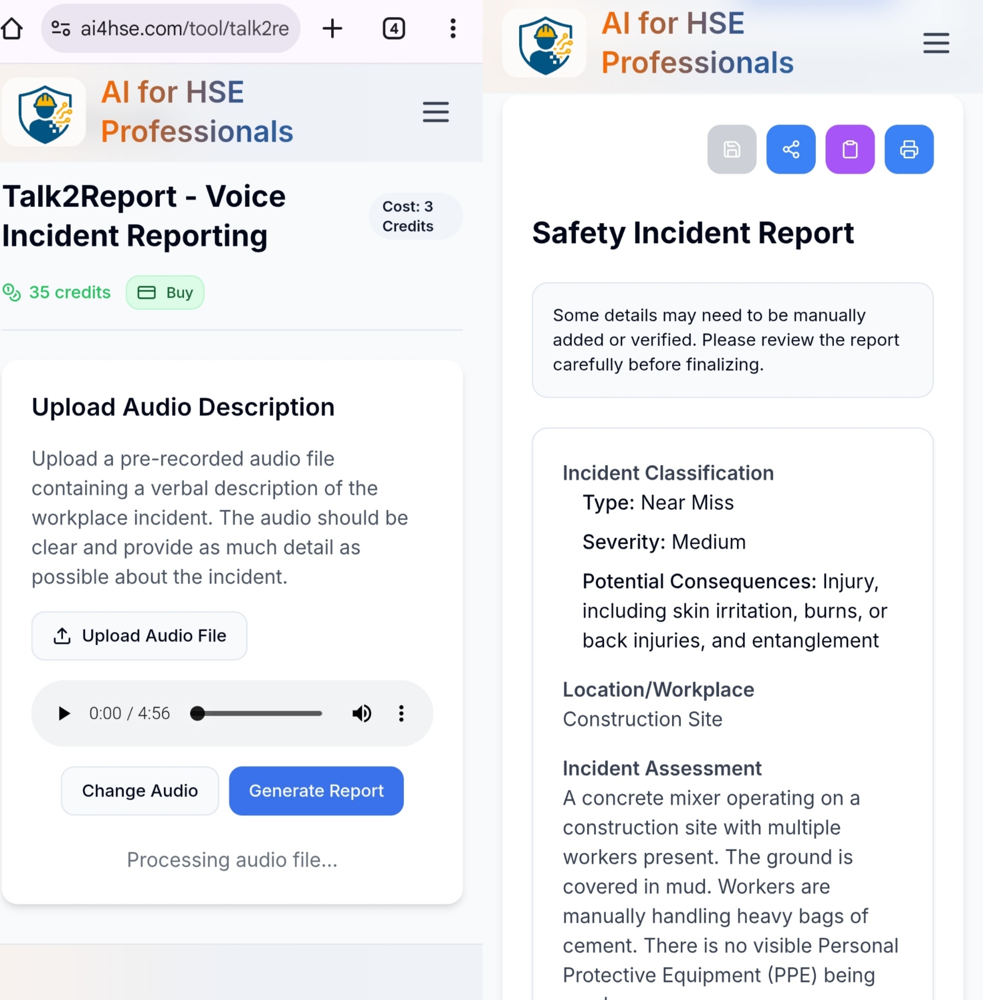The image size is (983, 1000).
Task: Buy more credits
Action: 165,292
